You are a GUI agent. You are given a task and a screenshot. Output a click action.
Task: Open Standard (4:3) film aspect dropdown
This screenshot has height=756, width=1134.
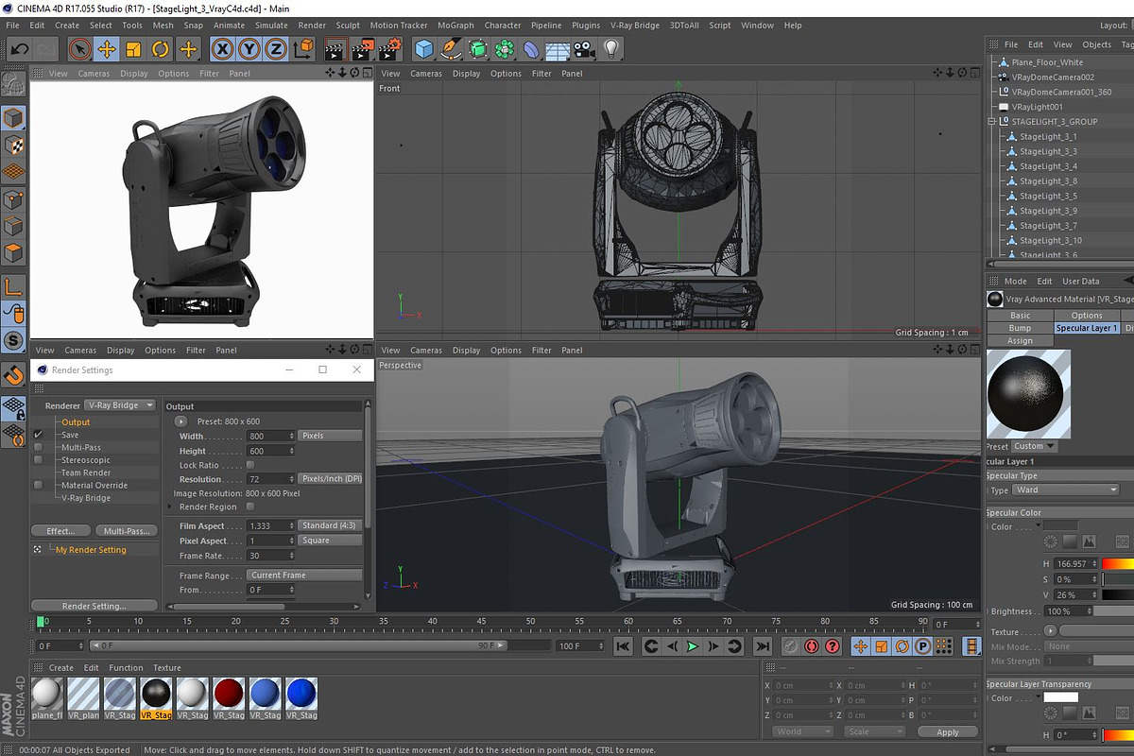(x=330, y=525)
